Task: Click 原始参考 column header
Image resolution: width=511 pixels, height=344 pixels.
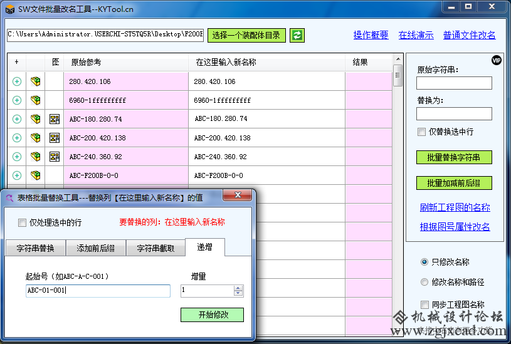Action: 126,62
